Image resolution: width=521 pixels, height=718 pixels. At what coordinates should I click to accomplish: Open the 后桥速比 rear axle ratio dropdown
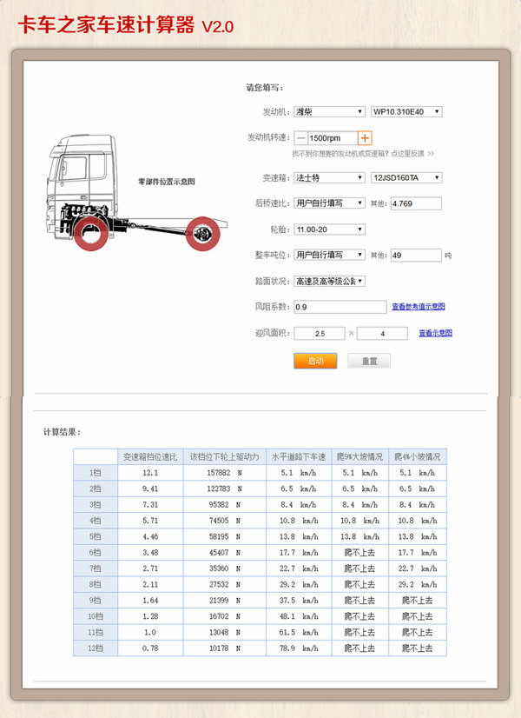coord(329,203)
